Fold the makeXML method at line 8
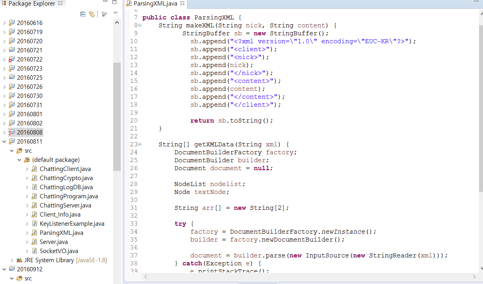The width and height of the screenshot is (483, 284). (139, 25)
